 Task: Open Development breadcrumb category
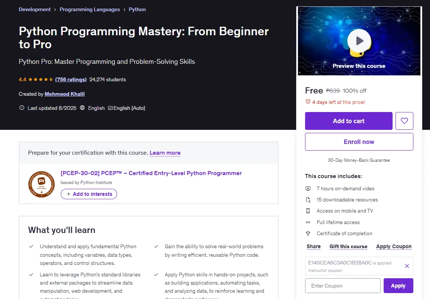(x=34, y=9)
